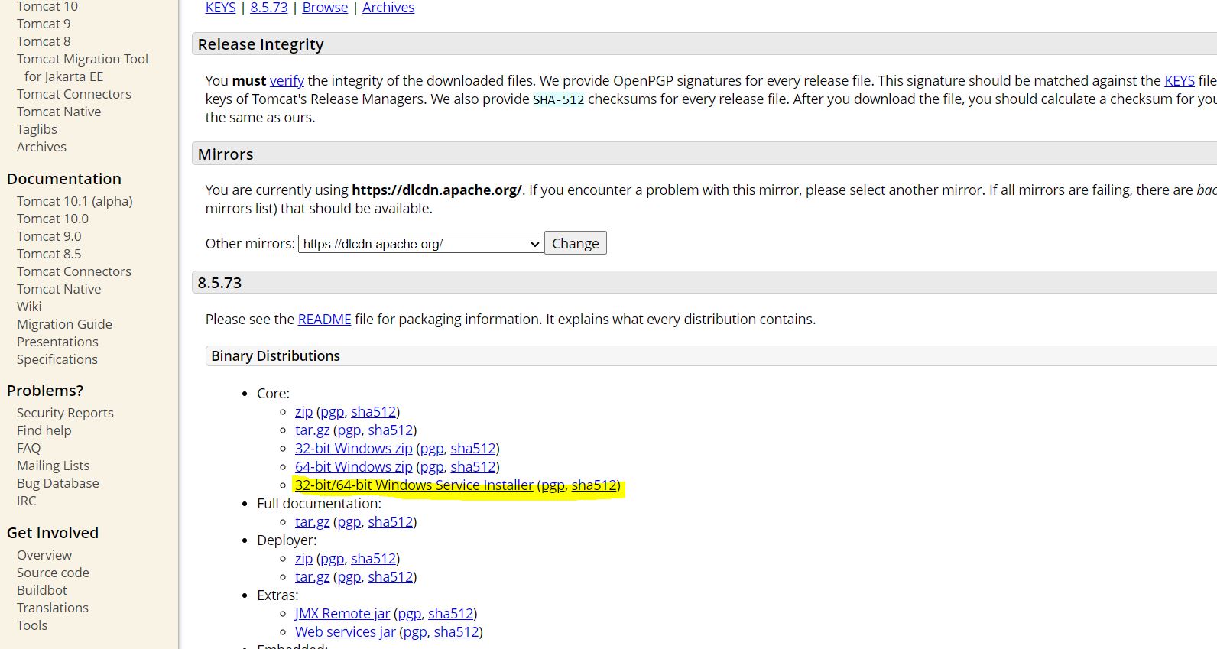Screen dimensions: 1217x649
Task: Open Tomcat 10.1 (alpha) documentation
Action: point(75,201)
